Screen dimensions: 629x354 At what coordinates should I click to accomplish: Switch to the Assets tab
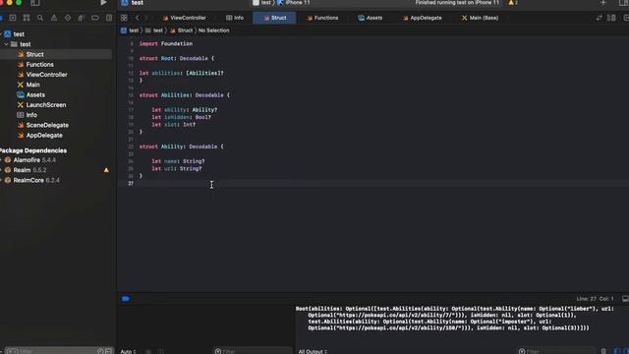(x=371, y=18)
